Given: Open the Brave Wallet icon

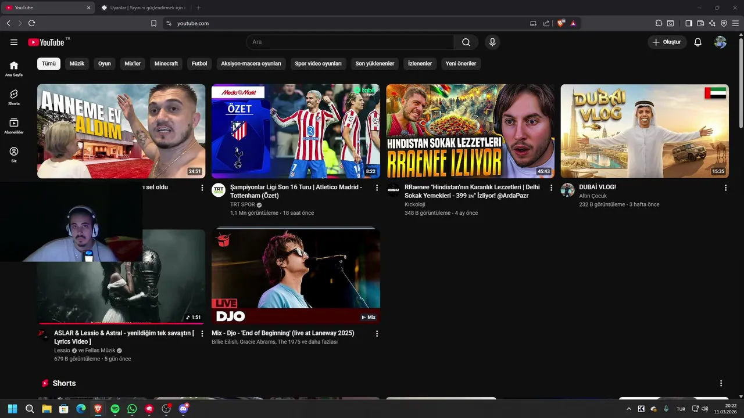Looking at the screenshot, I should click(700, 23).
